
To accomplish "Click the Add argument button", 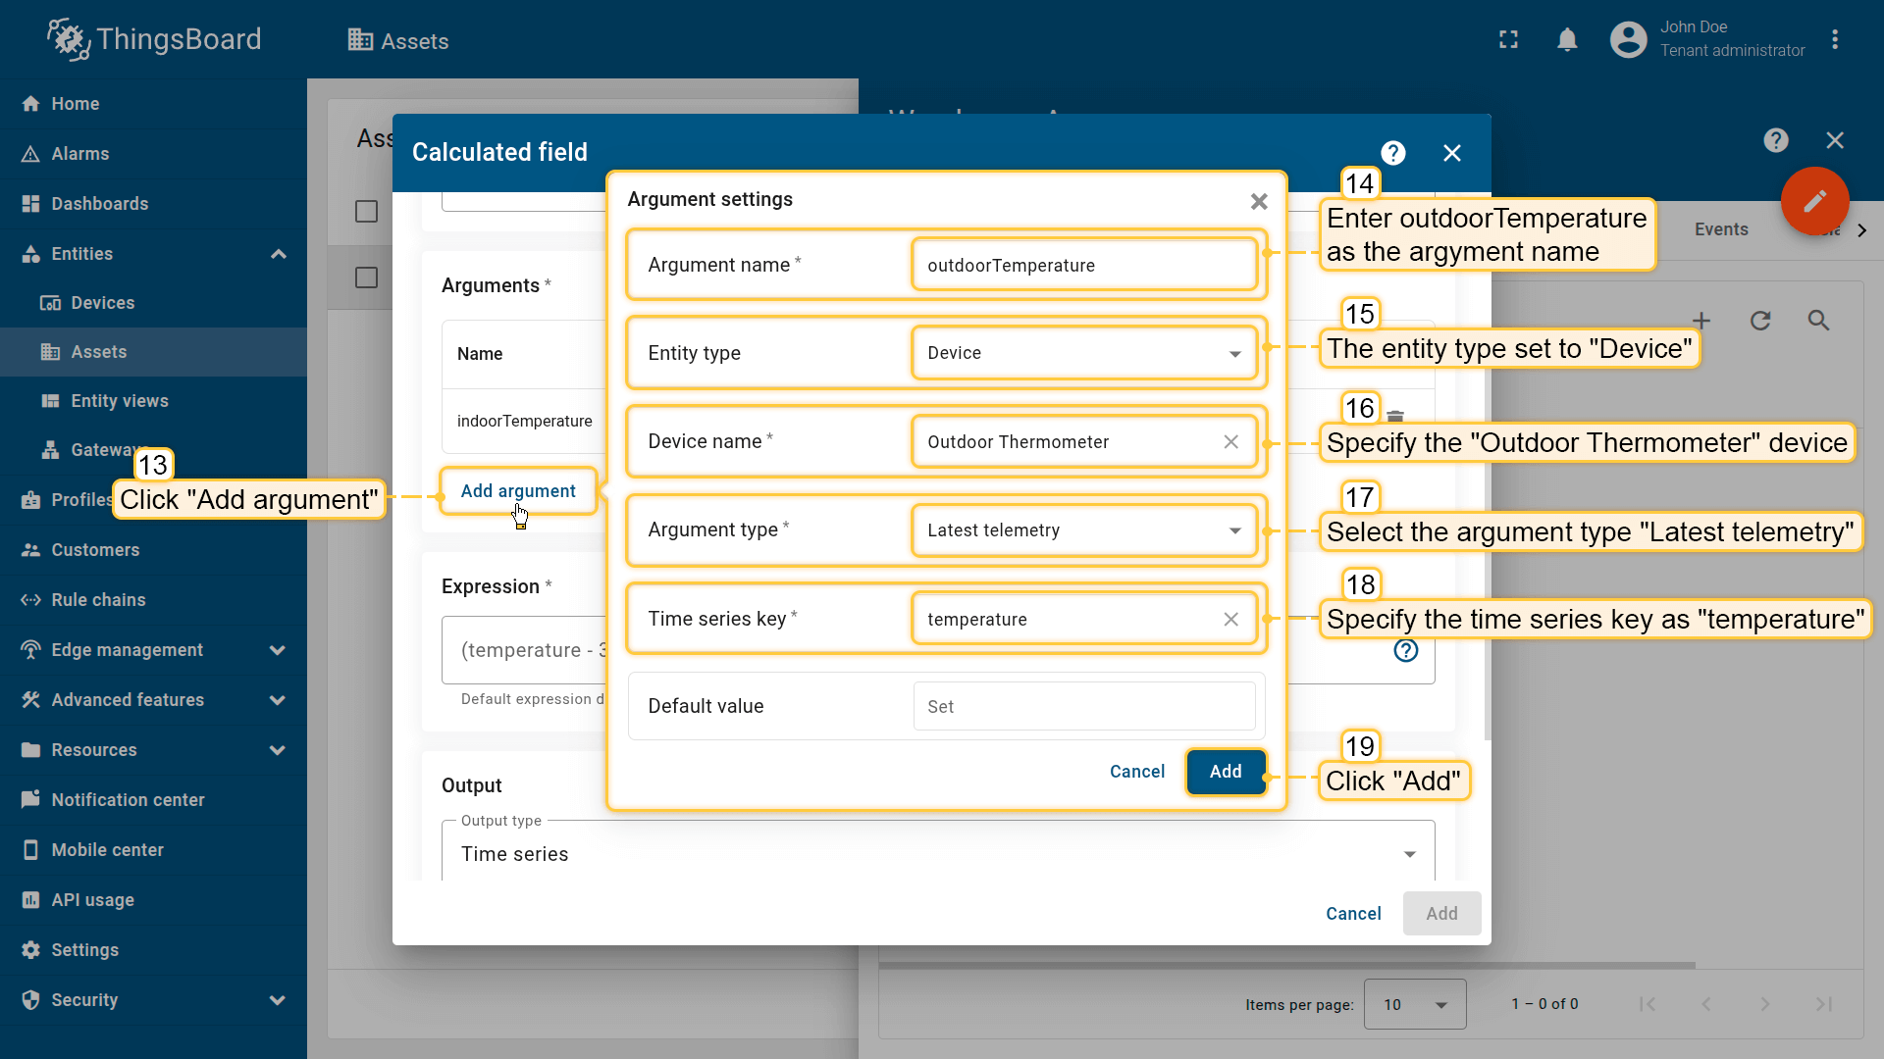I will click(518, 491).
